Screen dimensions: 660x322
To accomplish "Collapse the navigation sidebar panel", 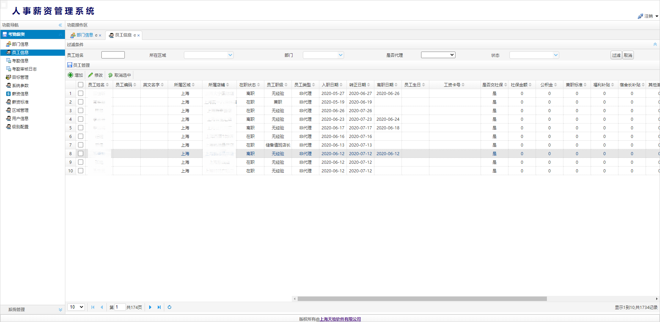I will [x=60, y=25].
